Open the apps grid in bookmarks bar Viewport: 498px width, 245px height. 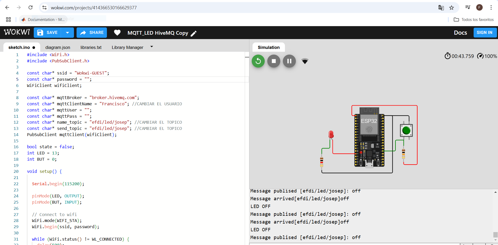click(8, 19)
